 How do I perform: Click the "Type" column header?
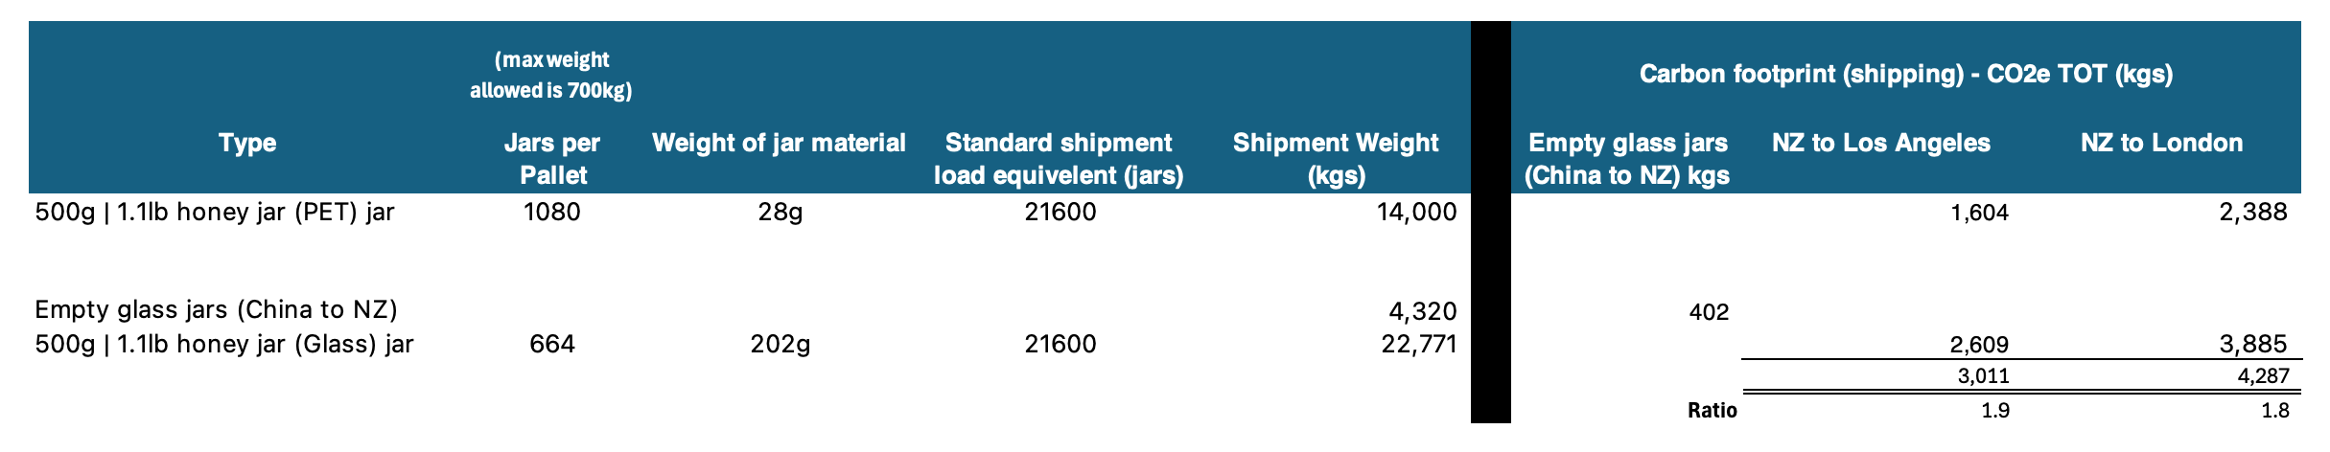coord(247,144)
